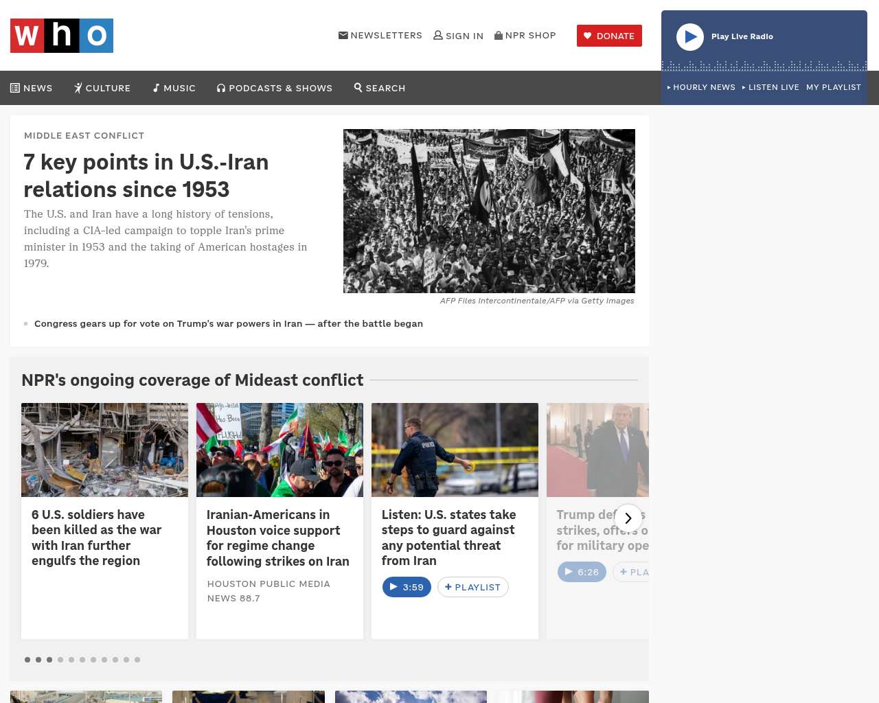Open 'Listen: U.S. states take steps' article
879x703 pixels.
pos(449,538)
